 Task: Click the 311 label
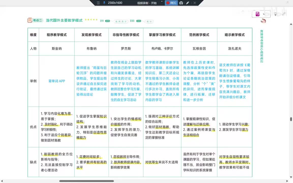point(102,21)
